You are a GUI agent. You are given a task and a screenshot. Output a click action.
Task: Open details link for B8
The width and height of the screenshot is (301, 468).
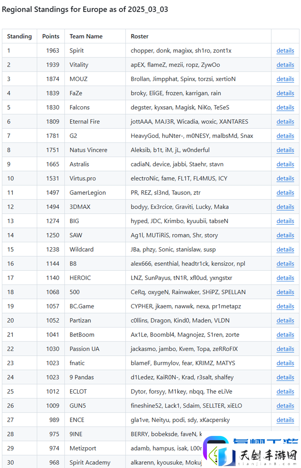point(285,264)
